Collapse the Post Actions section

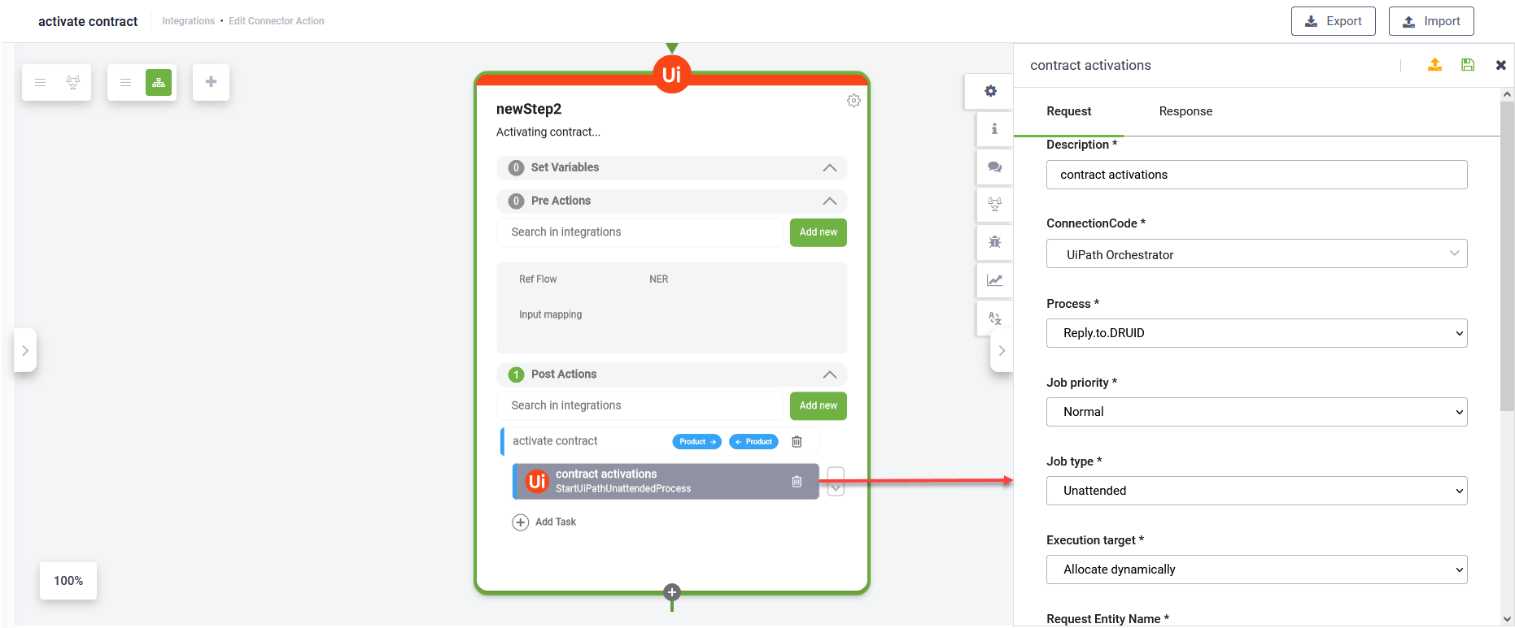pos(830,375)
